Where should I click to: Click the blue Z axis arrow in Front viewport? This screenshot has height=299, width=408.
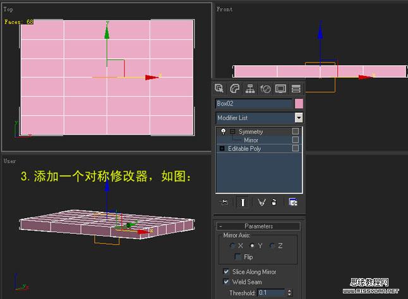pyautogui.click(x=320, y=33)
